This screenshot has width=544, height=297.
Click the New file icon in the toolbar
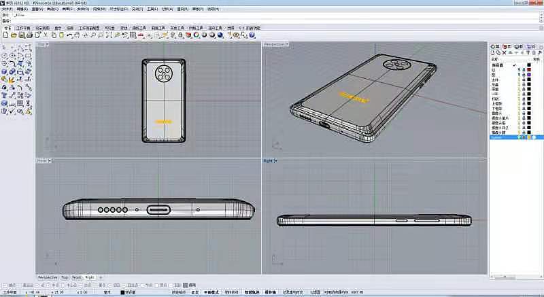6,35
